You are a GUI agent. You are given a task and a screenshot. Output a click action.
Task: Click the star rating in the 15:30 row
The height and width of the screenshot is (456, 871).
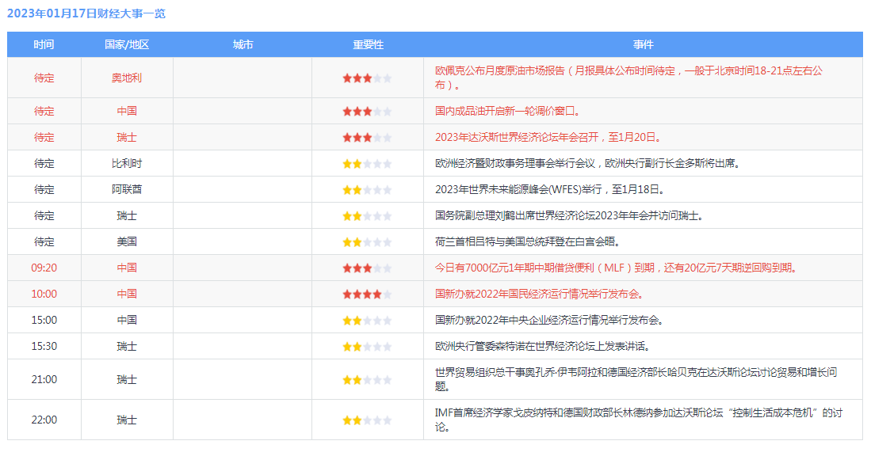[367, 346]
